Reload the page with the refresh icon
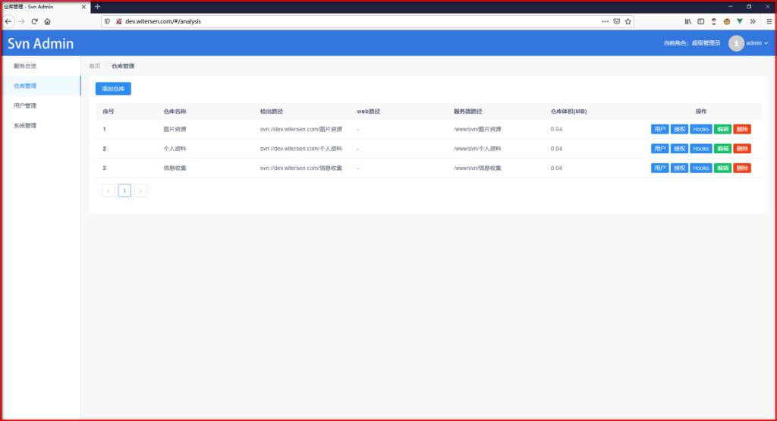The image size is (777, 421). [x=34, y=21]
